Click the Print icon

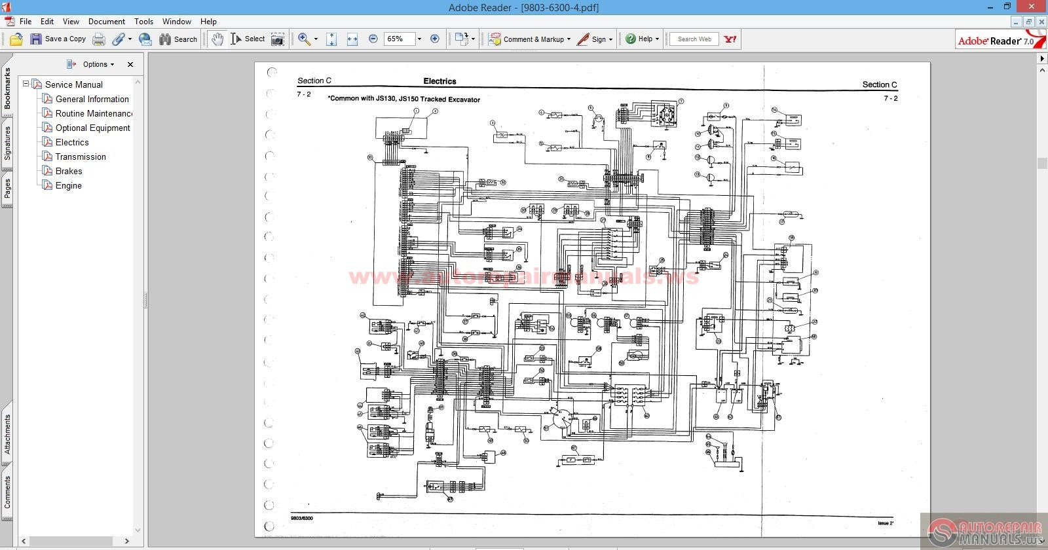[99, 39]
